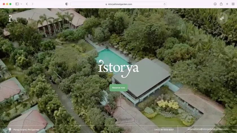Email reservations@istoryaforestgarden.com link
The height and width of the screenshot is (133, 237).
pyautogui.click(x=208, y=129)
